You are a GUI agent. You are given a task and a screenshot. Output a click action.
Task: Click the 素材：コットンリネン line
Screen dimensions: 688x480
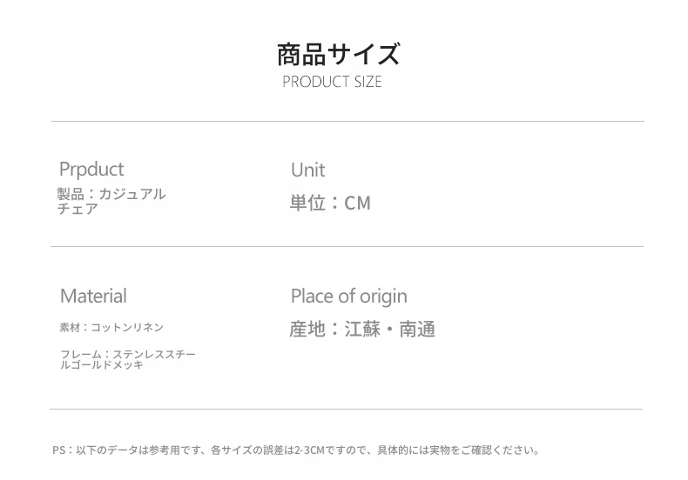tap(111, 328)
